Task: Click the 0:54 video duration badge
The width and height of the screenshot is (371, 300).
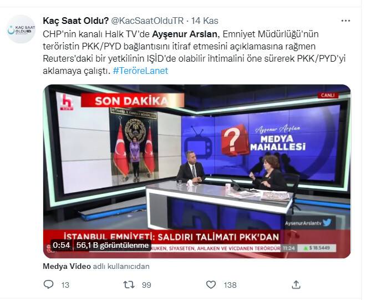Action: coord(62,245)
